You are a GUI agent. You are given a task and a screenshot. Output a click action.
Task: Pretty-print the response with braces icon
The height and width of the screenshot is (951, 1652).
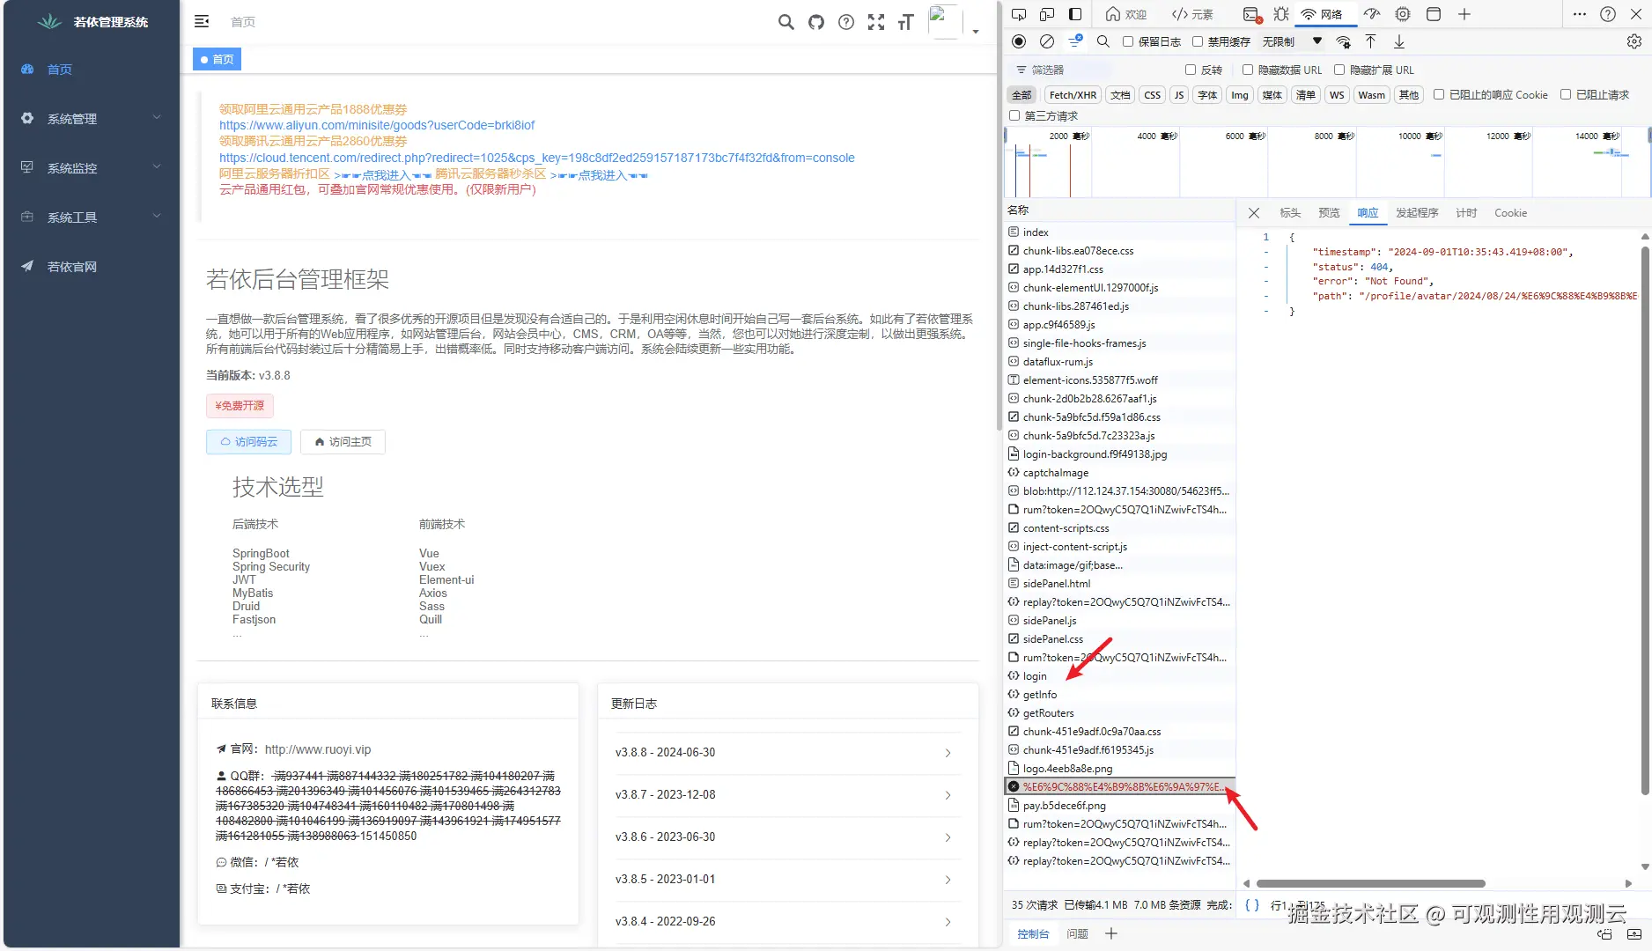click(1252, 905)
